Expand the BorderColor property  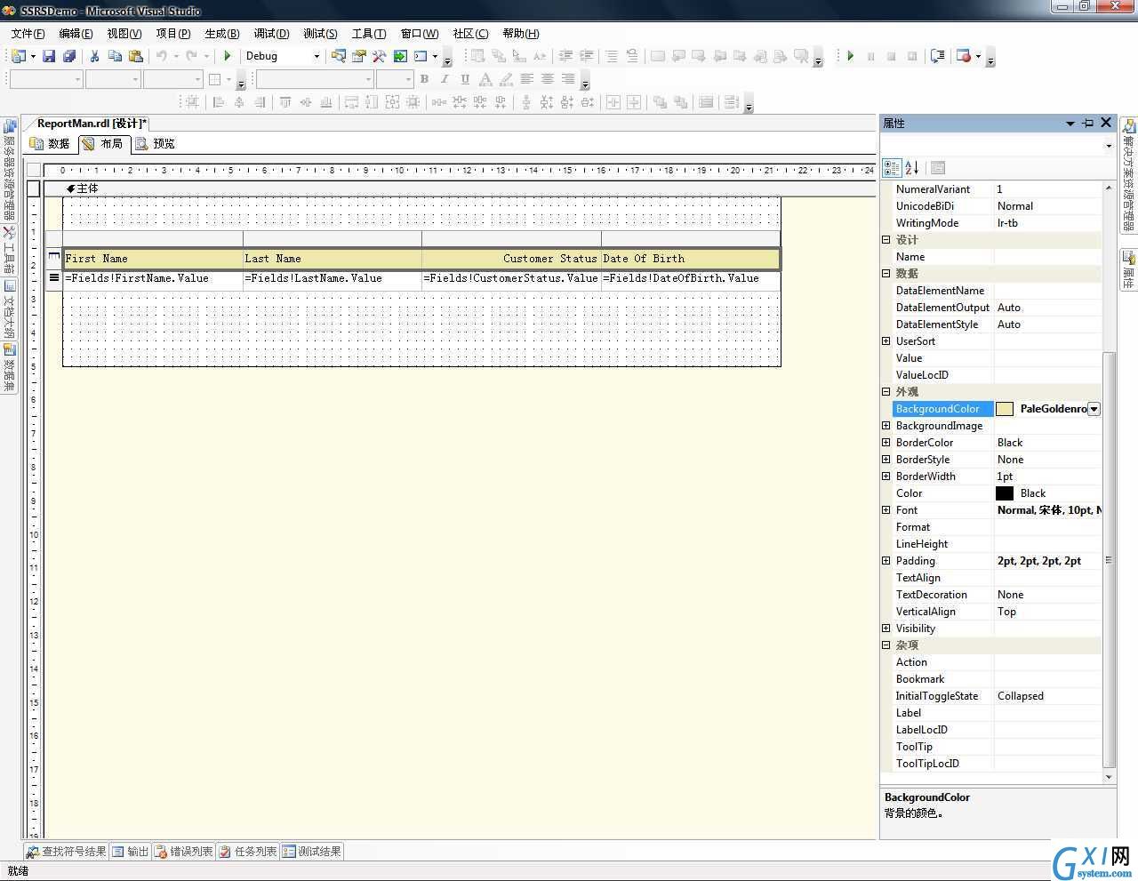click(x=886, y=443)
